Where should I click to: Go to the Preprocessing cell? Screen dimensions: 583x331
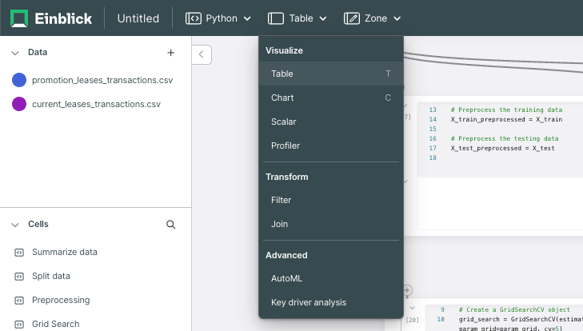(61, 300)
